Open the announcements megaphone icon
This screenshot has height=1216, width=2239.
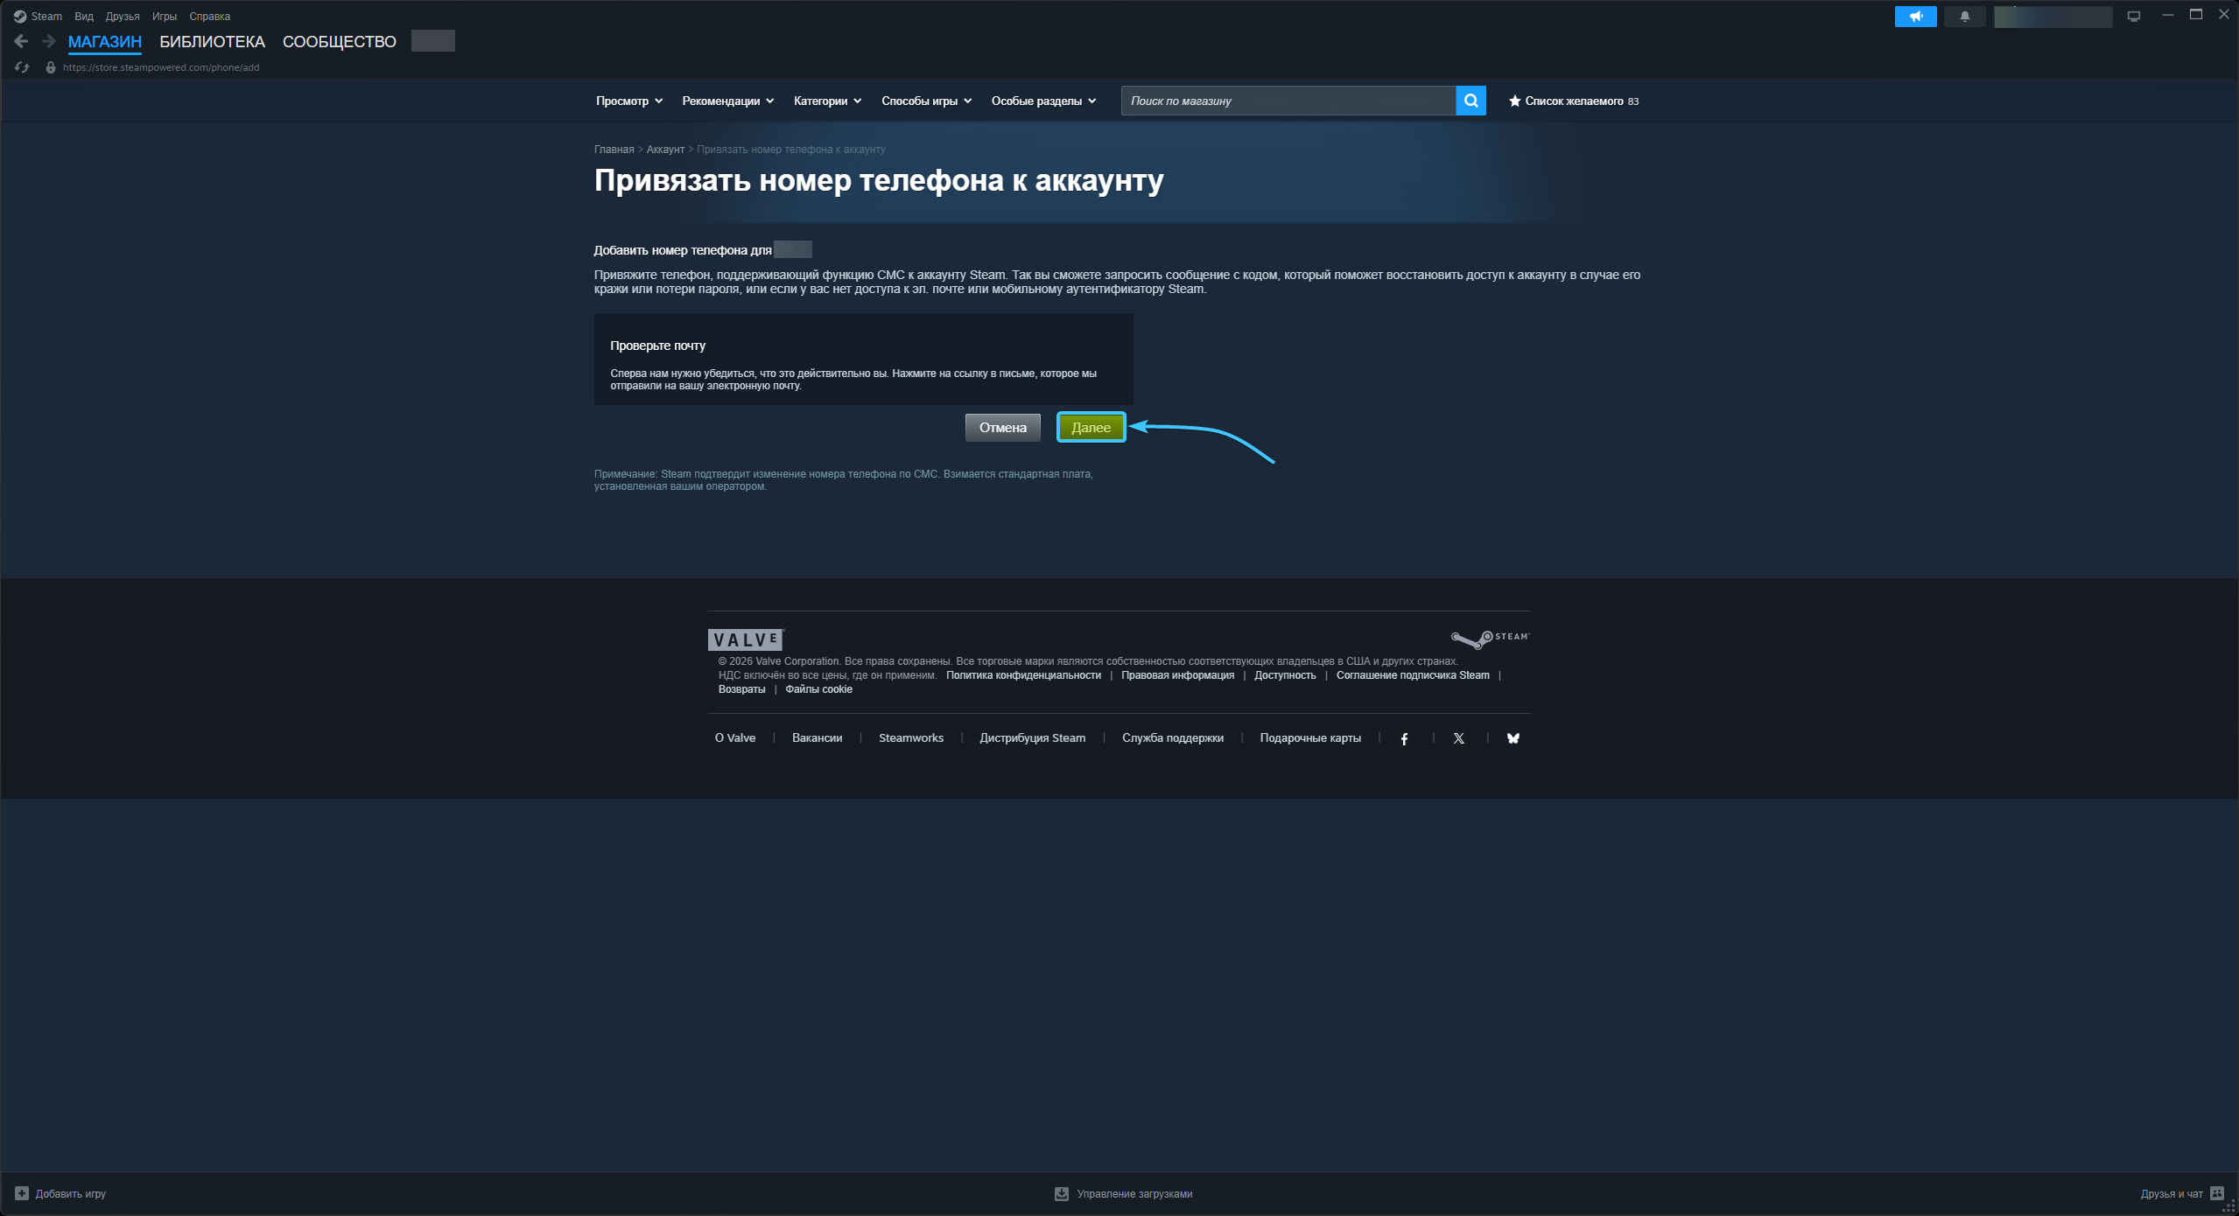[x=1915, y=17]
